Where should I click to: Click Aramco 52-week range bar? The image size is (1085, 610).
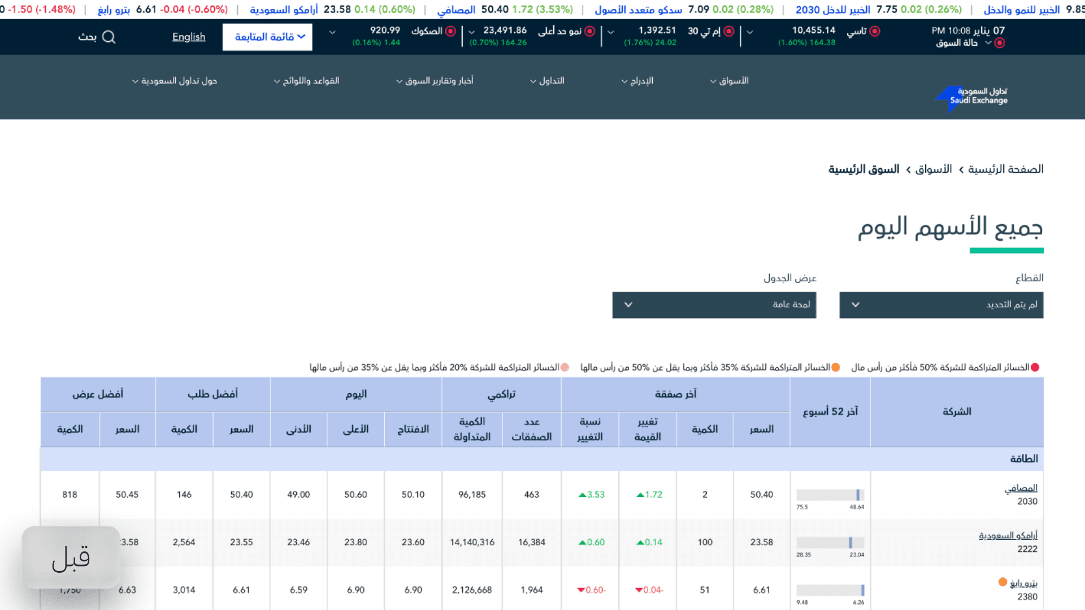point(830,543)
